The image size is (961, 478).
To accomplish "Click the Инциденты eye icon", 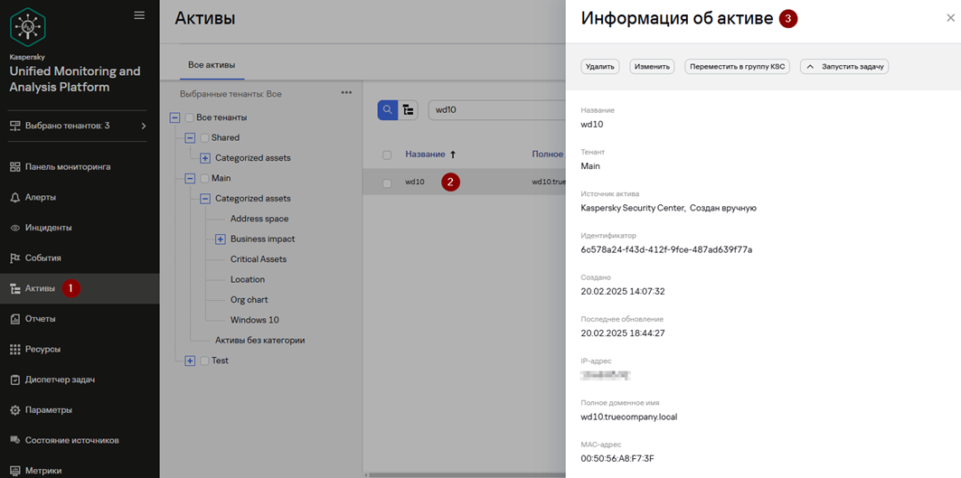I will [15, 228].
